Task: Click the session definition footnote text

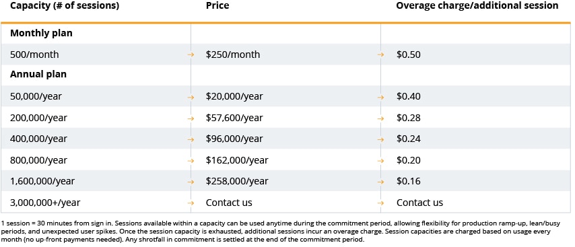Action: 287,232
